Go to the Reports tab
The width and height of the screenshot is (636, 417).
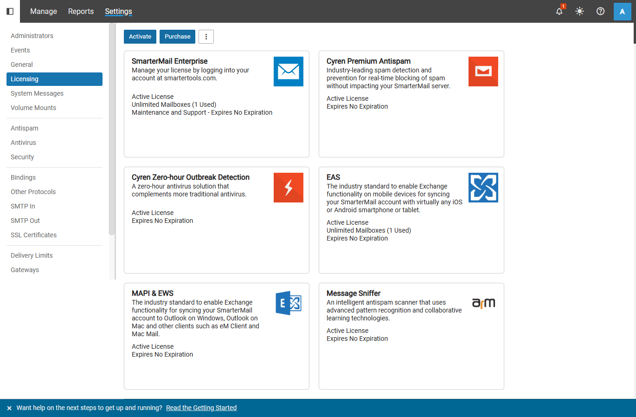click(x=81, y=11)
